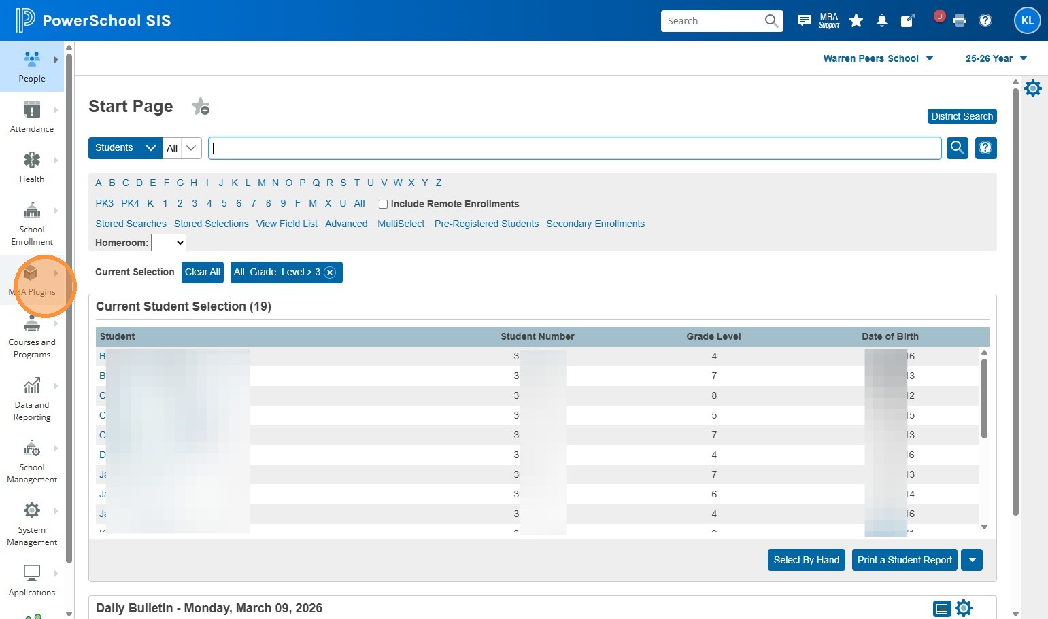1048x619 pixels.
Task: Open View Field List link
Action: (287, 224)
